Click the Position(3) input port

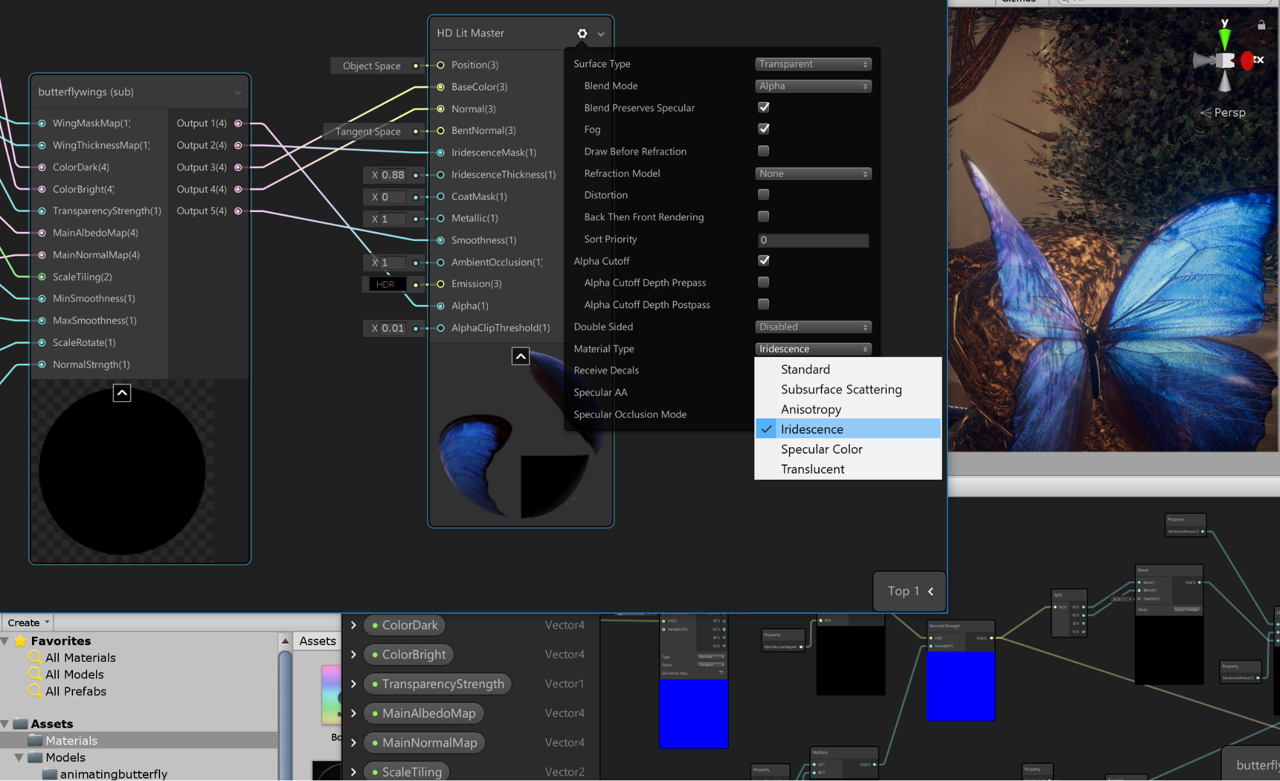coord(441,65)
